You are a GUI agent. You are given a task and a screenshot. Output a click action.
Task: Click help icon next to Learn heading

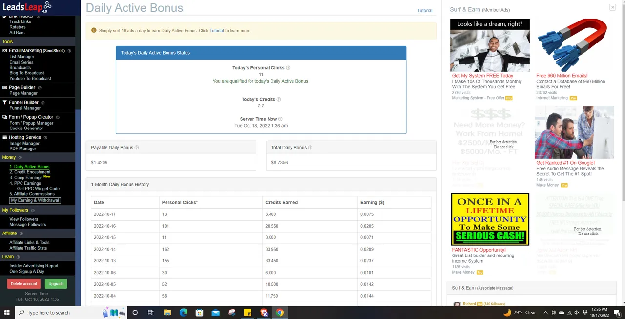[x=18, y=257]
